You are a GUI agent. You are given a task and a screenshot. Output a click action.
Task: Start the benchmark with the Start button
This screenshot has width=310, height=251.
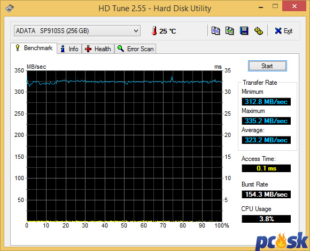[267, 66]
